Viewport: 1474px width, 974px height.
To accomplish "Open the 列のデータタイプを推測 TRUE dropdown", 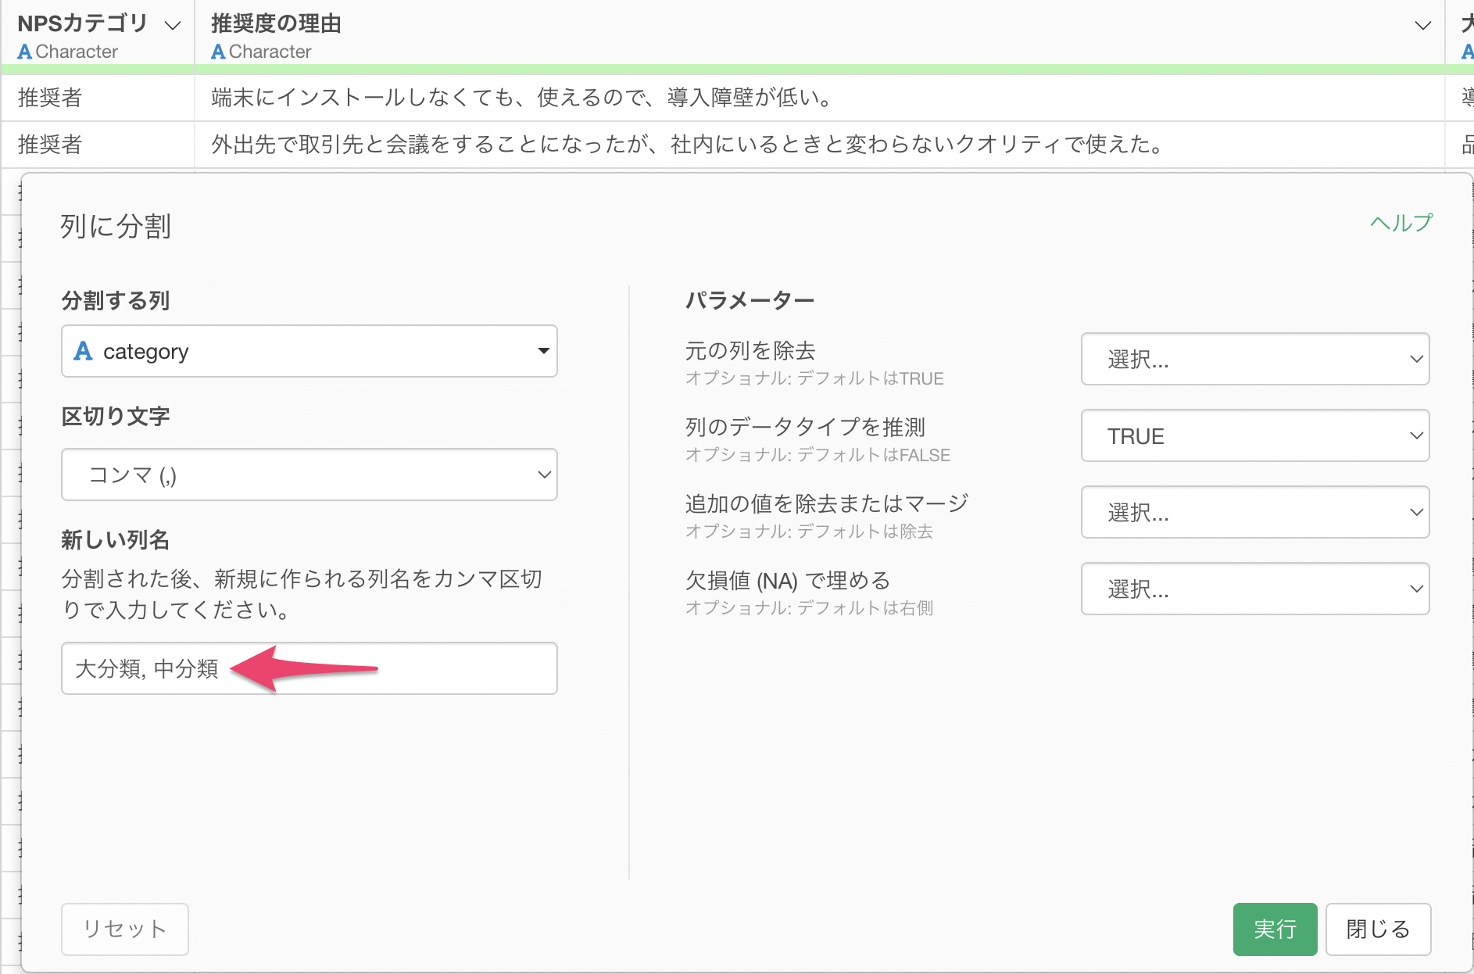I will click(x=1255, y=435).
